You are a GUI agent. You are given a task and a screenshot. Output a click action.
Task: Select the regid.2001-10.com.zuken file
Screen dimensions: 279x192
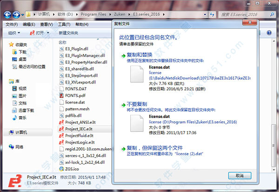86,149
